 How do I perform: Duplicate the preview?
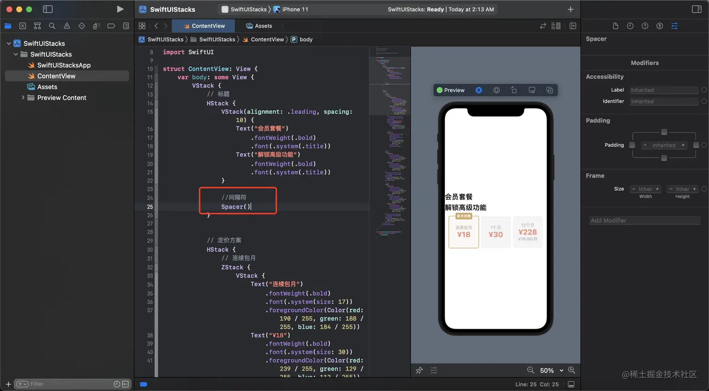pyautogui.click(x=550, y=90)
